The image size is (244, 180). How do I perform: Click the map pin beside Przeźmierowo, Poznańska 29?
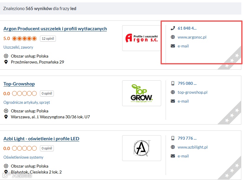click(x=6, y=62)
